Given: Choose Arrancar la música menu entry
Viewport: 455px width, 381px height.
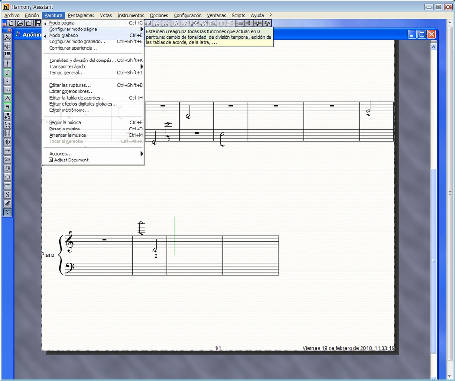Looking at the screenshot, I should click(93, 135).
